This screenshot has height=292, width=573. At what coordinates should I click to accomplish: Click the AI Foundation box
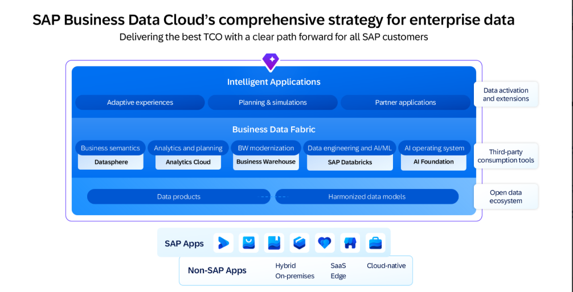pyautogui.click(x=434, y=162)
